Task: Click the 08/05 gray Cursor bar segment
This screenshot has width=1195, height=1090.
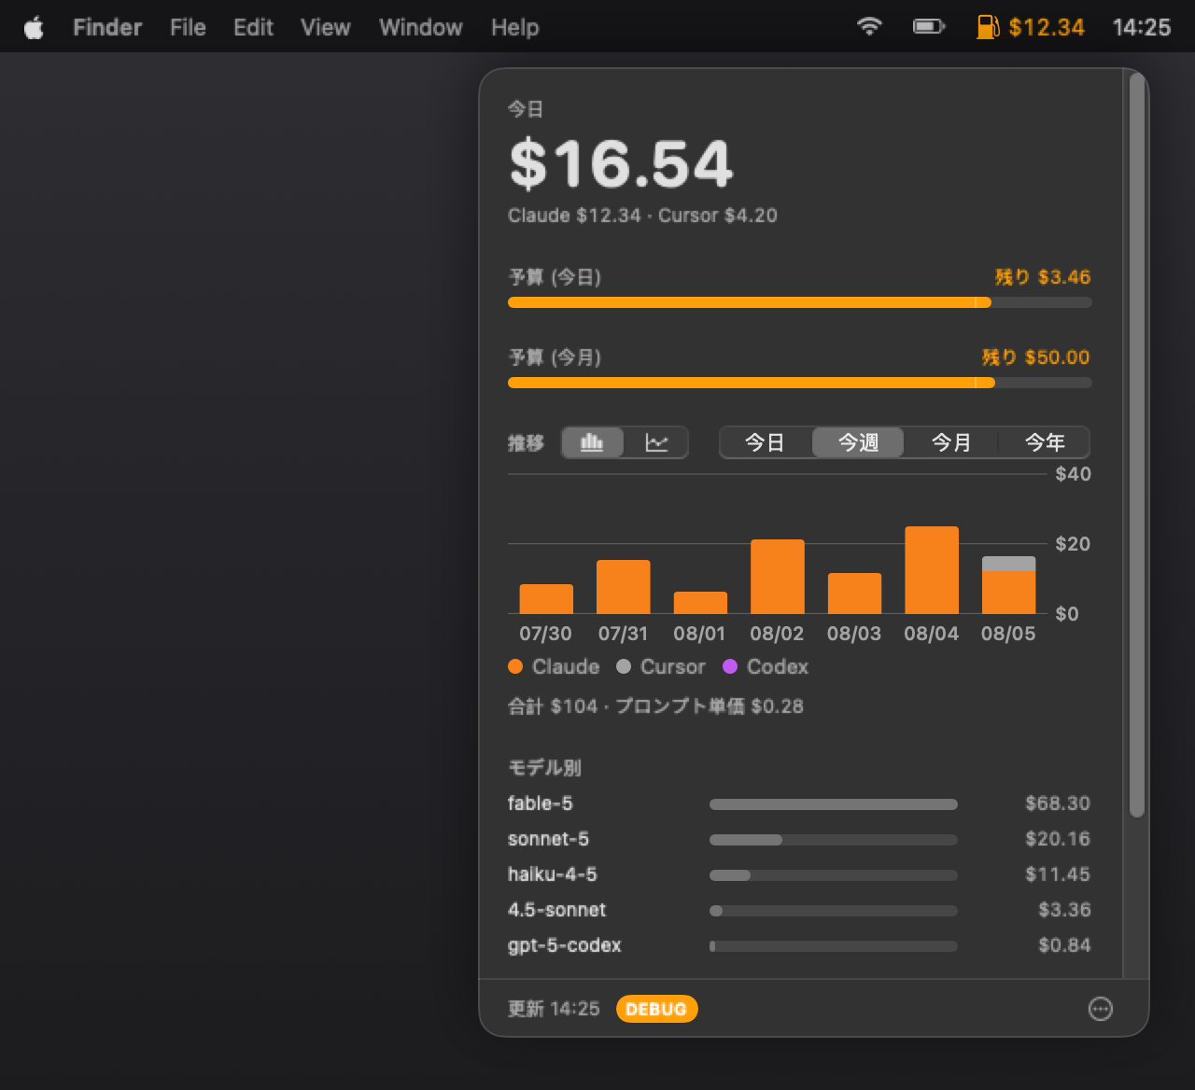Action: coord(1008,564)
